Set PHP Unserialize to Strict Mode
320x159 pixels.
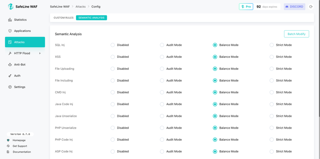coord(272,128)
